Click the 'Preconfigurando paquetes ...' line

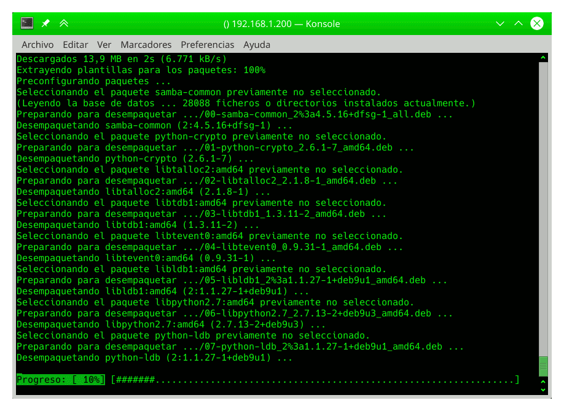click(93, 81)
